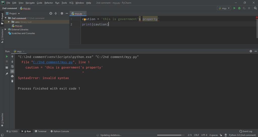Start debugging with the green bug icon
Screen dimensions: 258x137
point(239,8)
